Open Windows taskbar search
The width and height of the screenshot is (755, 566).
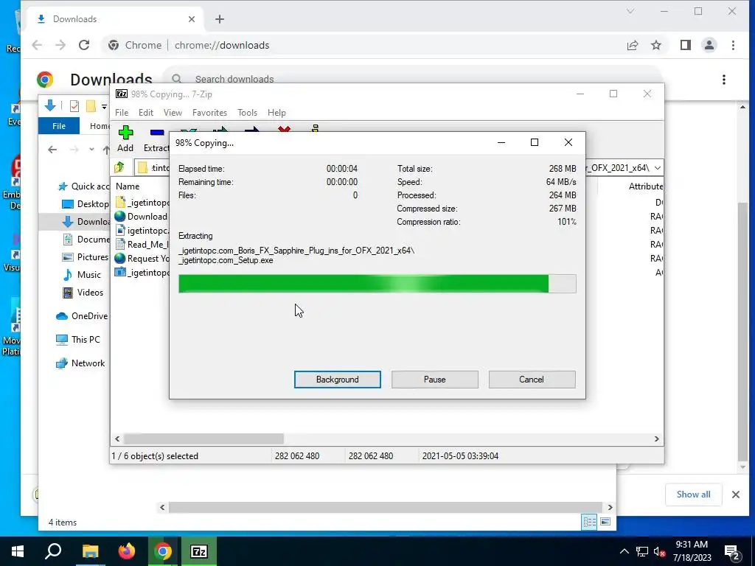53,551
